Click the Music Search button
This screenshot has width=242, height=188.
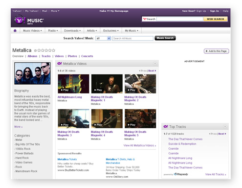tap(165, 38)
